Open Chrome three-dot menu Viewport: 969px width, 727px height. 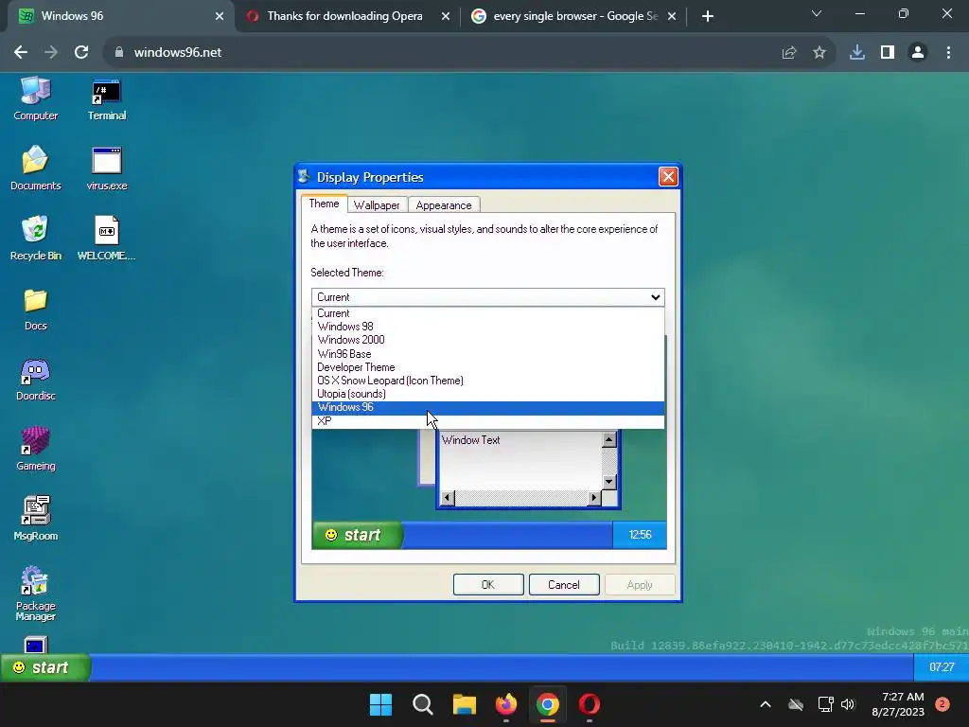click(x=948, y=53)
